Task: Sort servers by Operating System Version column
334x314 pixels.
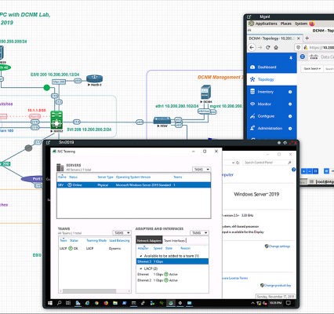Action: pos(133,177)
